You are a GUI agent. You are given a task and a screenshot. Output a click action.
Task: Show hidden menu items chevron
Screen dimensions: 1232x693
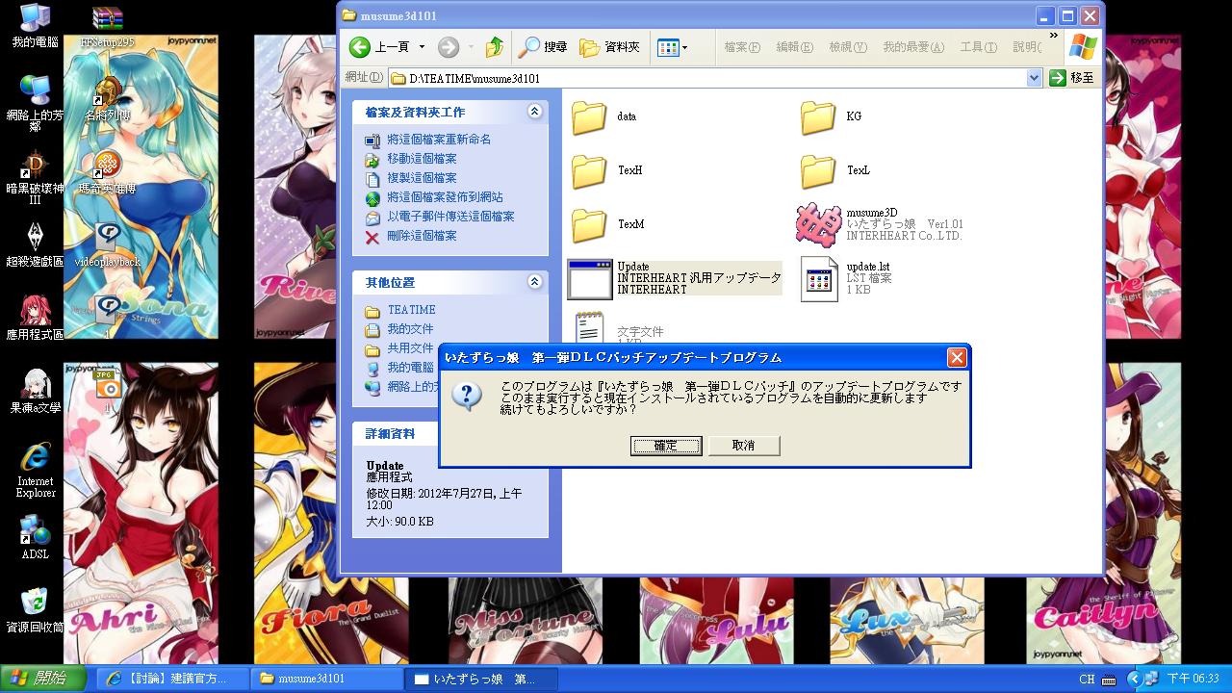1053,37
